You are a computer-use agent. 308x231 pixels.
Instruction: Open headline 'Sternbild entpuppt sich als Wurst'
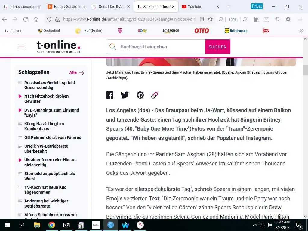pos(50,176)
